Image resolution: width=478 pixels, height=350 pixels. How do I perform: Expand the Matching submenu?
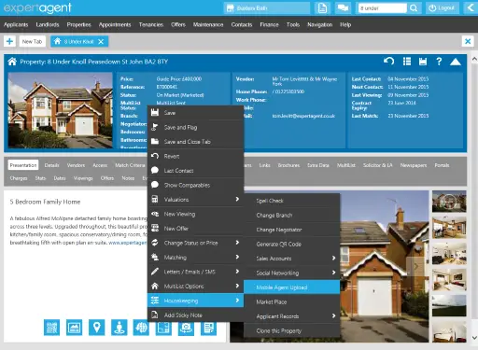click(195, 258)
